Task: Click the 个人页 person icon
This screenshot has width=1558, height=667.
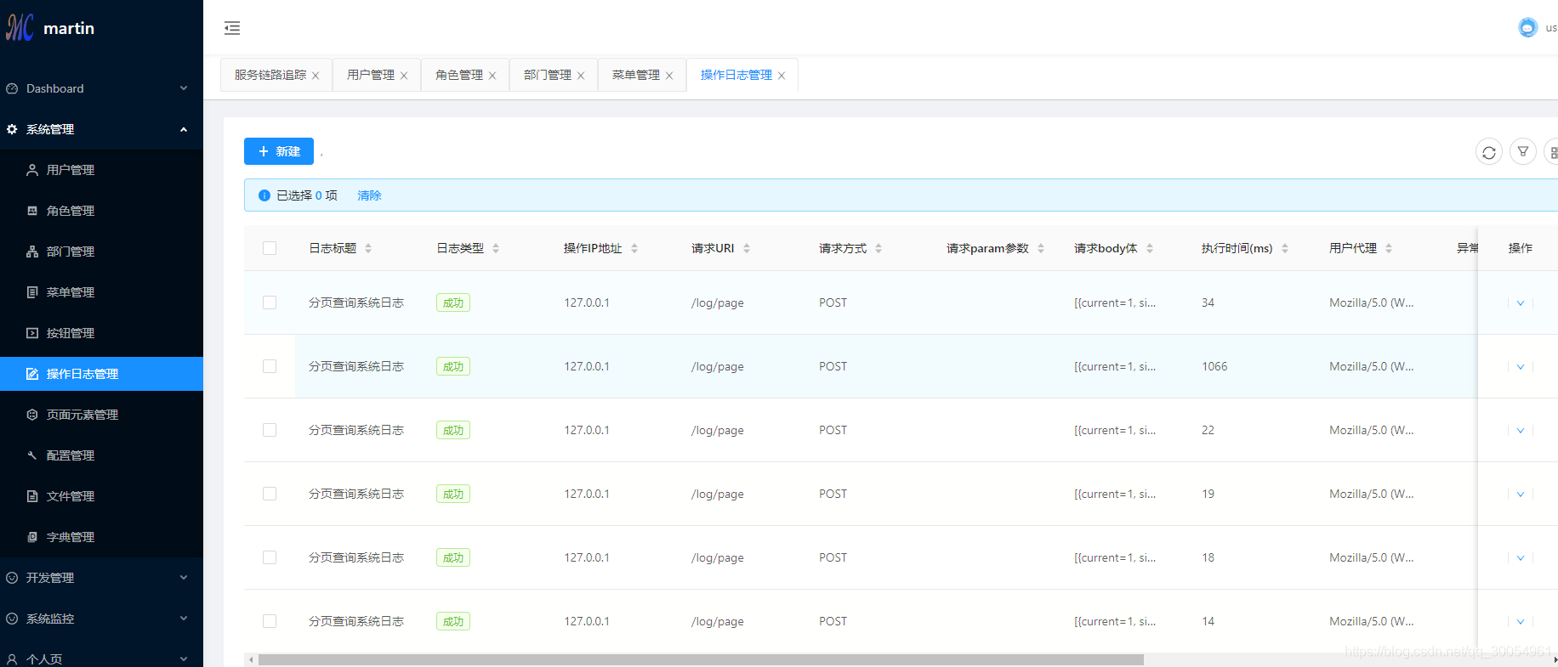Action: click(x=12, y=659)
